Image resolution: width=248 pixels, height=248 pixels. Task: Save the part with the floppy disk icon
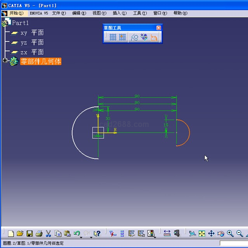click(29, 233)
